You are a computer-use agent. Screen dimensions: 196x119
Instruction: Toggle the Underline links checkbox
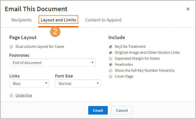(11, 95)
